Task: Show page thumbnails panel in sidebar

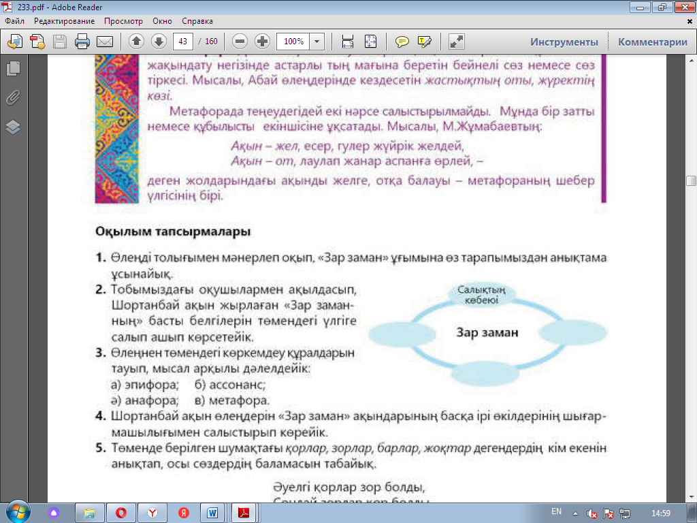Action: tap(13, 68)
